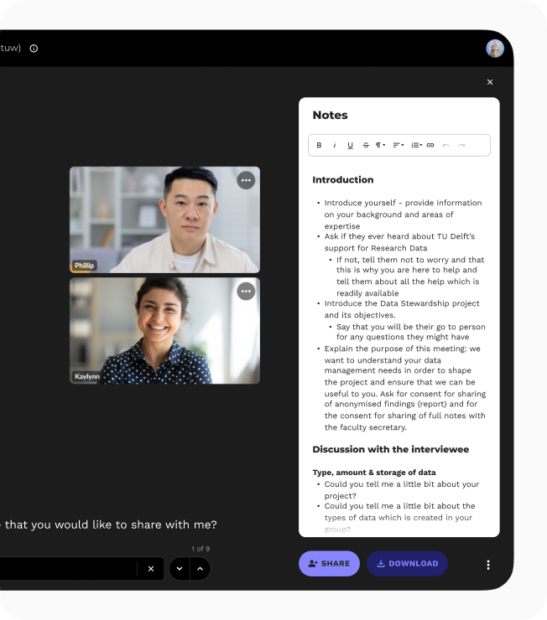The height and width of the screenshot is (620, 547).
Task: Toggle bold formatting in Notes toolbar
Action: (319, 145)
